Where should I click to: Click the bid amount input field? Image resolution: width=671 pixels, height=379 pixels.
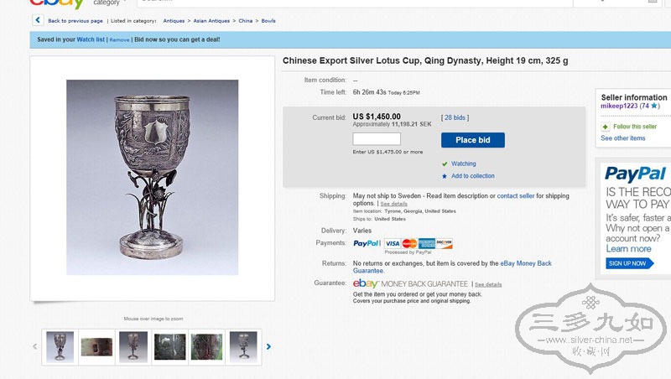click(x=377, y=139)
